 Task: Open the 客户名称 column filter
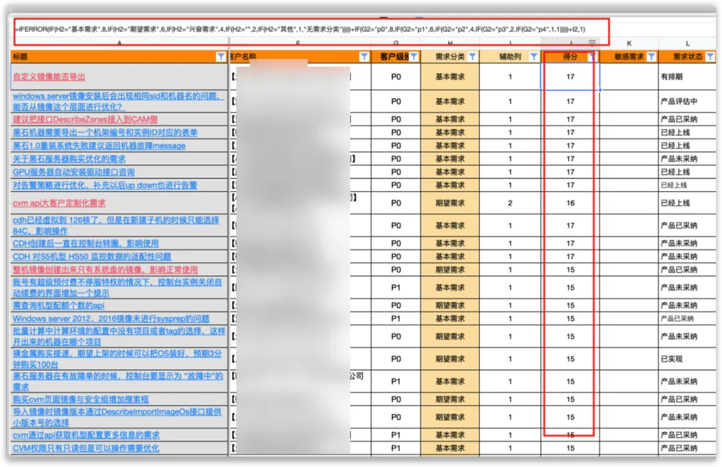point(364,57)
